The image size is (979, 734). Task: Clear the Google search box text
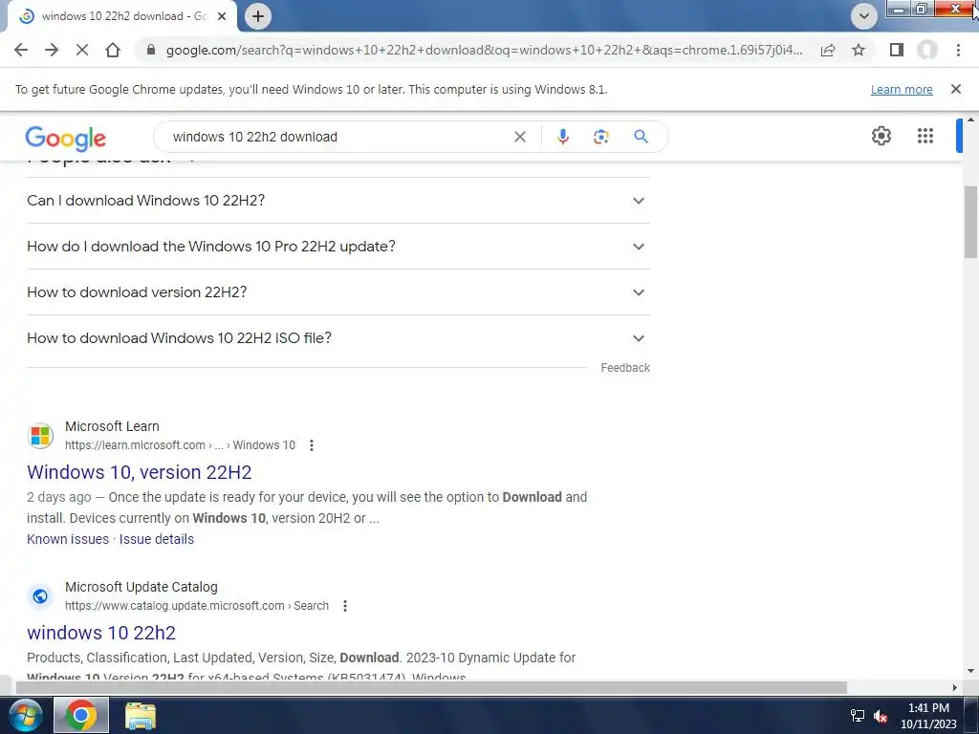pyautogui.click(x=519, y=137)
